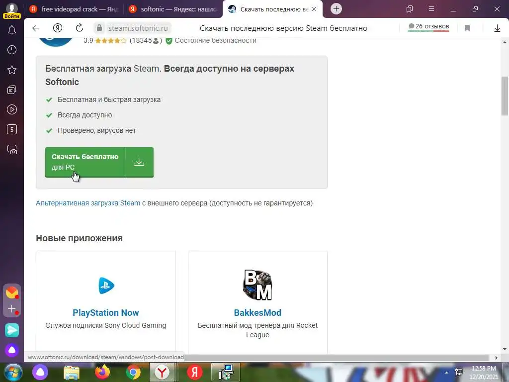This screenshot has height=382, width=509.
Task: Open collections icon in sidebar
Action: [12, 90]
